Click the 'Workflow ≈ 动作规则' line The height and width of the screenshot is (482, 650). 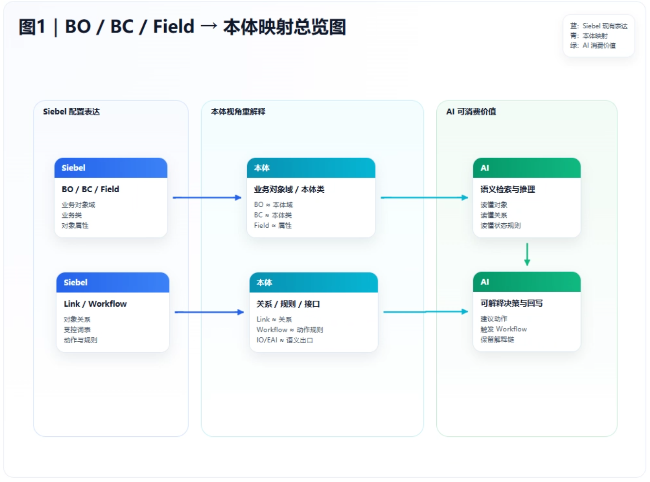coord(290,330)
